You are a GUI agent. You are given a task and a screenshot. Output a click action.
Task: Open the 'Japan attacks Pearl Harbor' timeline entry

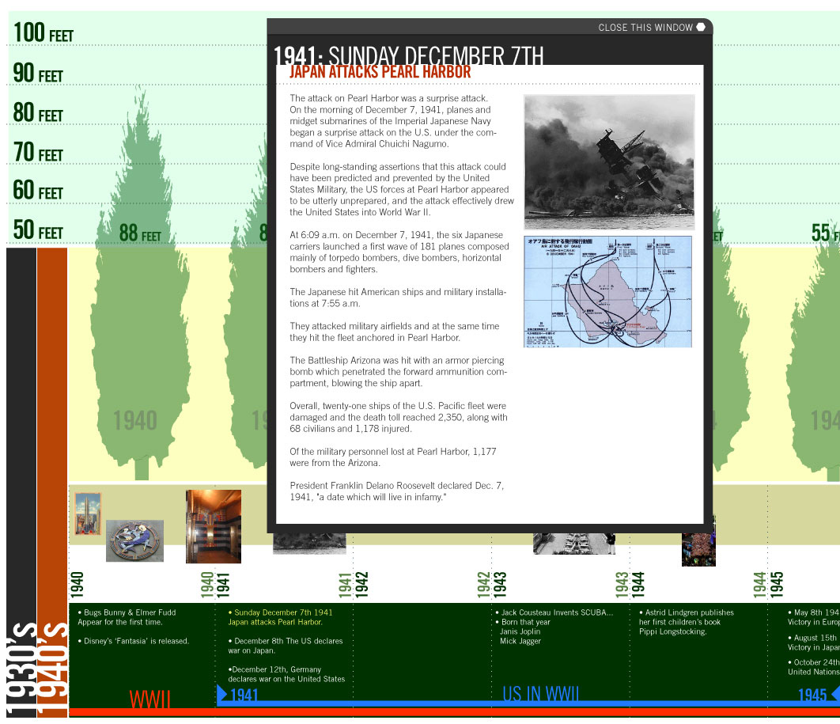click(280, 617)
